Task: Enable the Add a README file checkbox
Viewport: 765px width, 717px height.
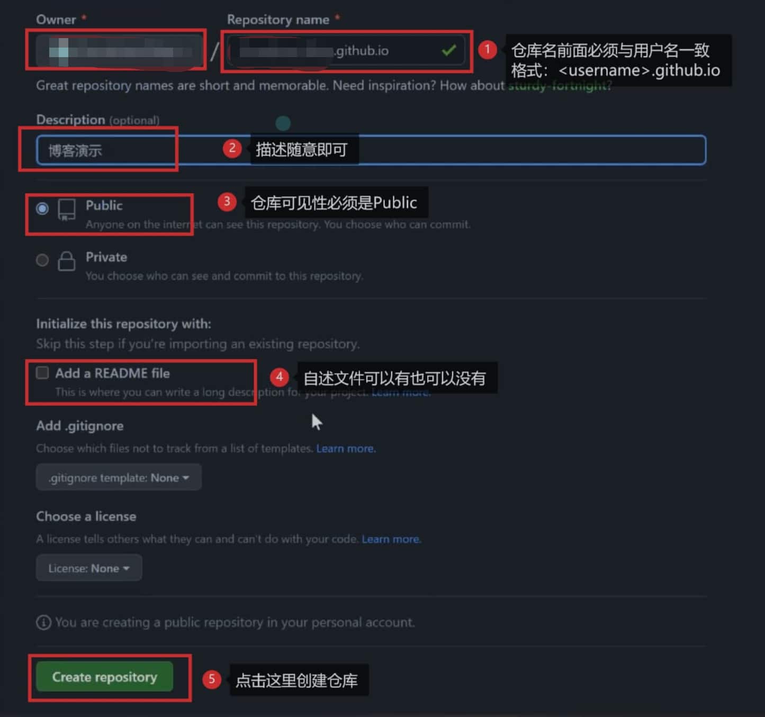Action: (42, 373)
